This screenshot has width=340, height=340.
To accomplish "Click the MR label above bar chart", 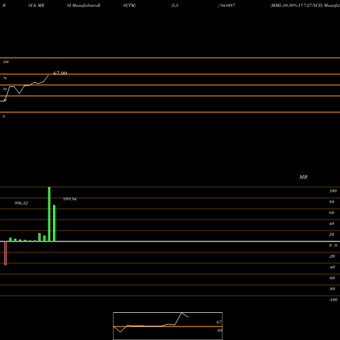I will (303, 177).
